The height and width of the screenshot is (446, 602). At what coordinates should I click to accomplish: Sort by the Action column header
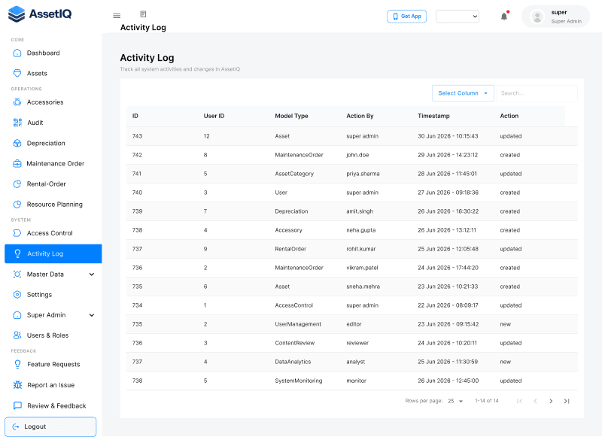pos(509,116)
